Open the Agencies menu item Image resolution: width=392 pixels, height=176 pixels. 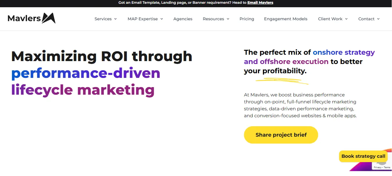[x=183, y=19]
